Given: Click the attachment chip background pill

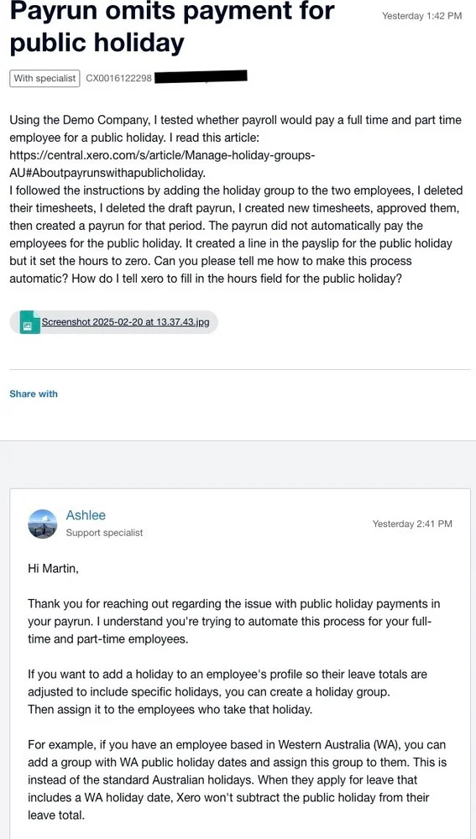Looking at the screenshot, I should (x=113, y=323).
